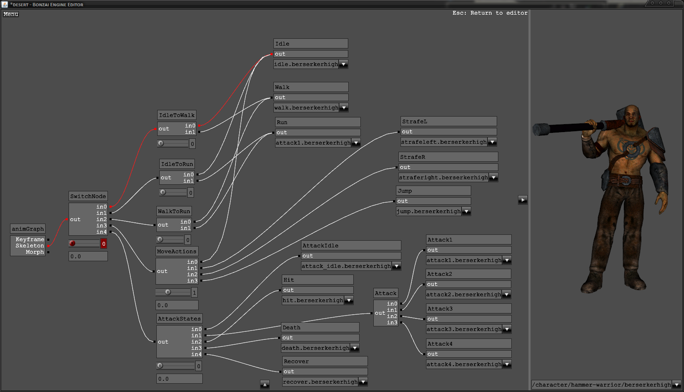This screenshot has width=684, height=392.
Task: Click the SwitchNode 0.0 value field
Action: click(x=88, y=257)
